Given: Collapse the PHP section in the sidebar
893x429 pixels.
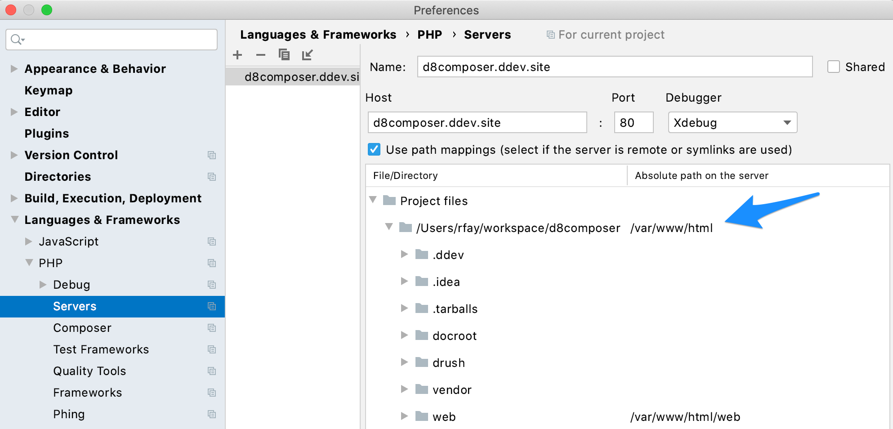Looking at the screenshot, I should 30,263.
